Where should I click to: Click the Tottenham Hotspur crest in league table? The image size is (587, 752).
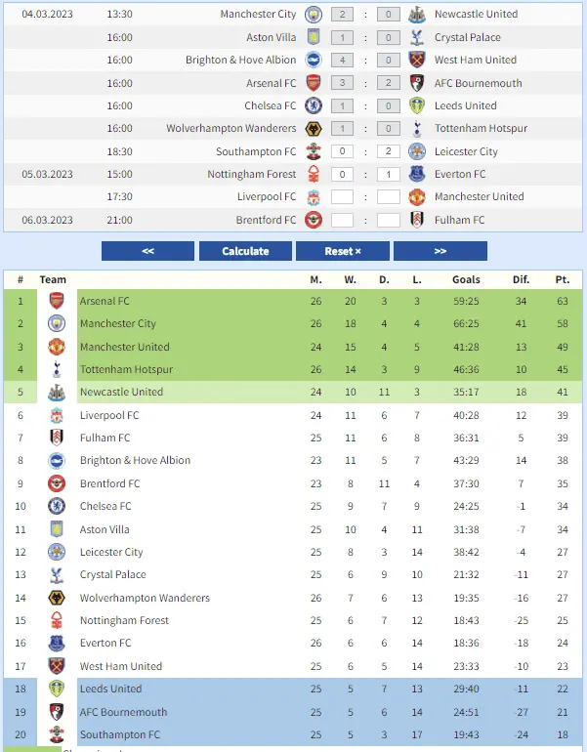click(x=57, y=369)
